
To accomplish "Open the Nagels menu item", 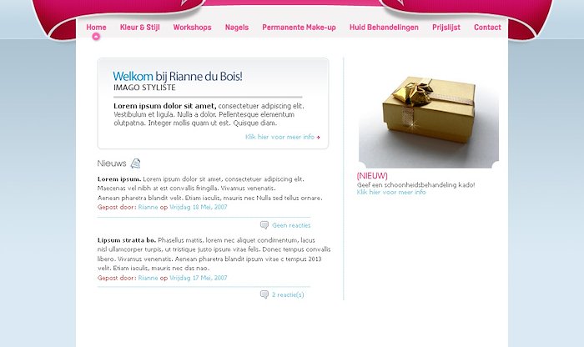I will (x=236, y=28).
